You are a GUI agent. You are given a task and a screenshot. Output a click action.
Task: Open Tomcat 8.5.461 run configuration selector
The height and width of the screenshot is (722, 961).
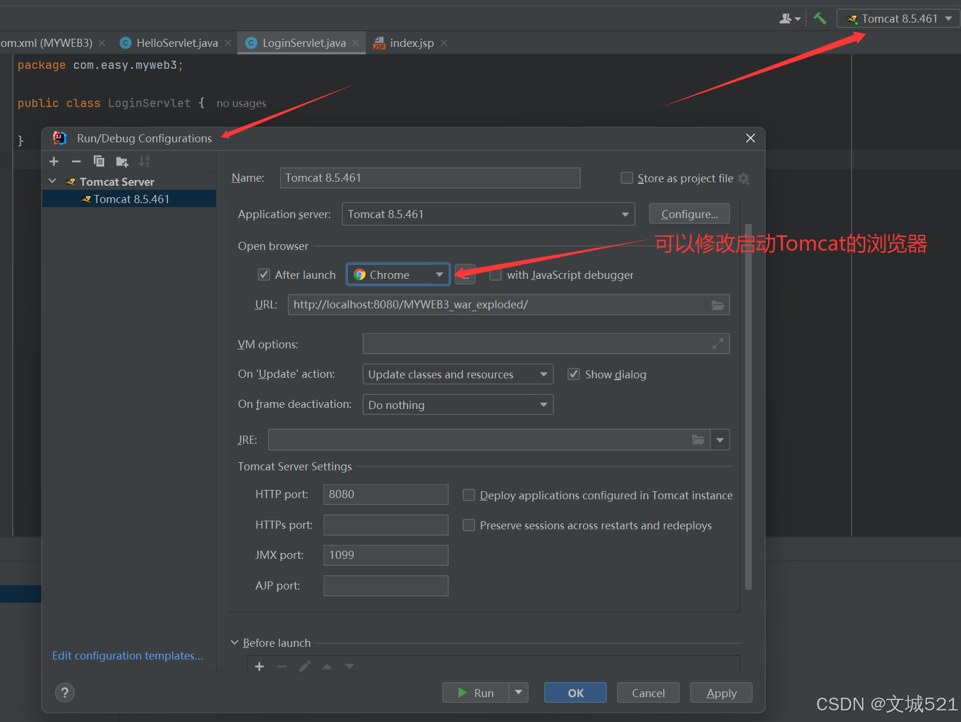pyautogui.click(x=898, y=19)
